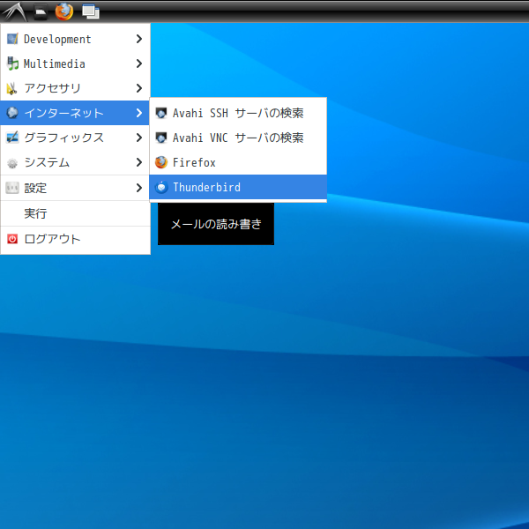
Task: Open the LXDE start menu logo button
Action: click(x=14, y=11)
